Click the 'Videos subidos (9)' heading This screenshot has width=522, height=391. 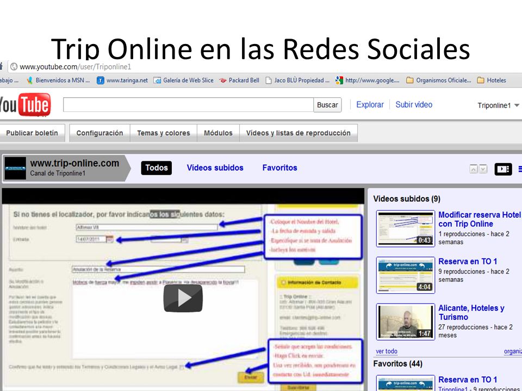pyautogui.click(x=407, y=199)
